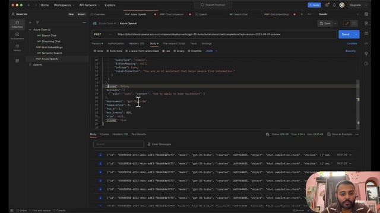Open the Send button dropdown arrow
This screenshot has height=213, width=380.
356,34
